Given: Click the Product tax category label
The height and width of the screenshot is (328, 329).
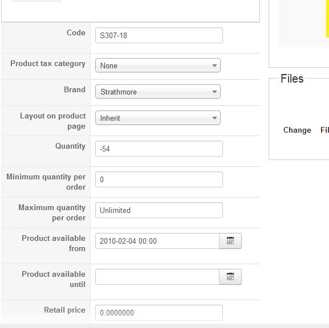Looking at the screenshot, I should click(48, 64).
